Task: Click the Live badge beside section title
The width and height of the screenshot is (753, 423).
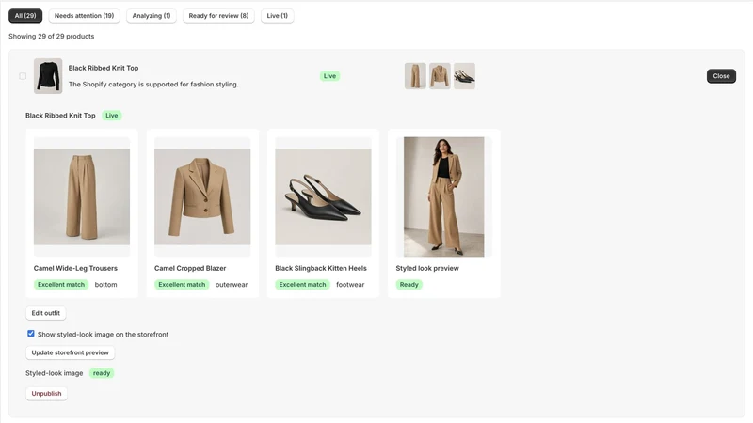Action: click(x=112, y=116)
